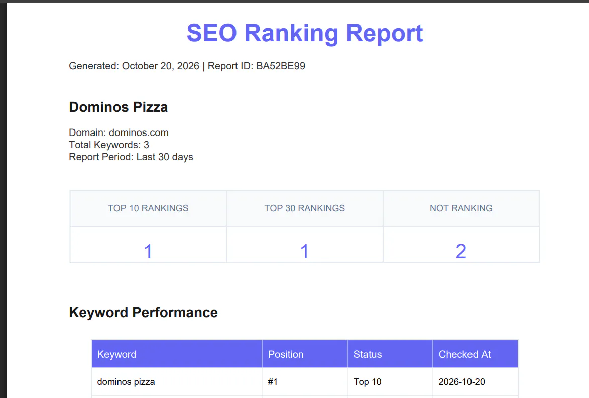
Task: Click the Checked At column header
Action: [476, 354]
